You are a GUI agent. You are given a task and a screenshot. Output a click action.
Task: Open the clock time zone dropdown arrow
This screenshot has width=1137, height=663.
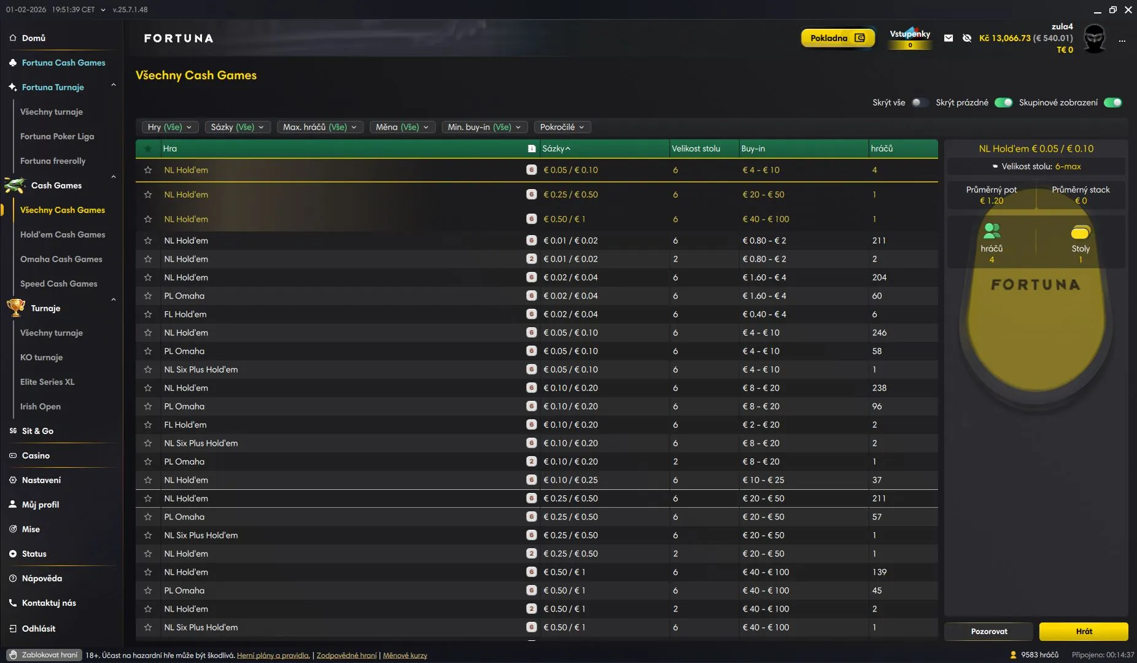[103, 10]
